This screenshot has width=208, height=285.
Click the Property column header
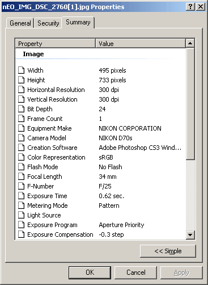(x=56, y=44)
